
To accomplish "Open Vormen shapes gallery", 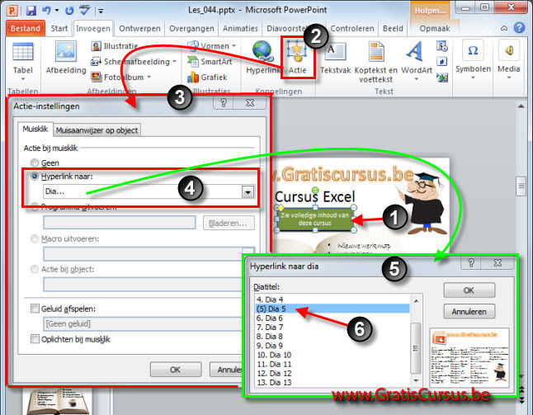I will point(209,46).
